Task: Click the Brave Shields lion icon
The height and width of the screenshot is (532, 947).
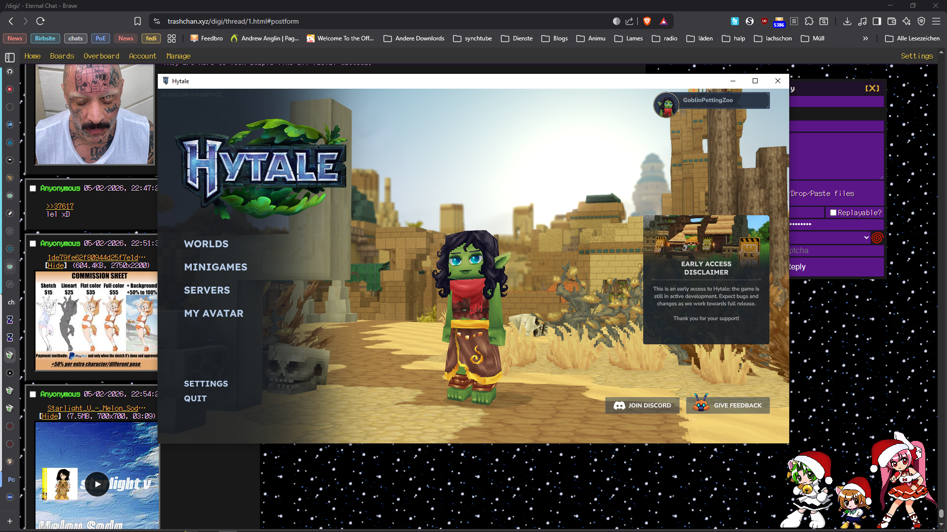Action: [x=647, y=21]
